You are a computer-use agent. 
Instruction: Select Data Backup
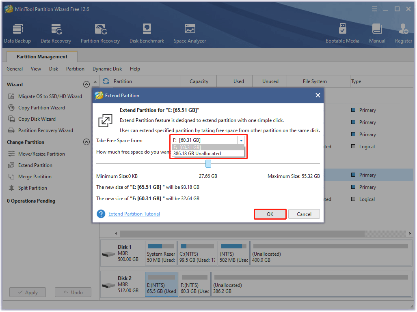pos(17,32)
